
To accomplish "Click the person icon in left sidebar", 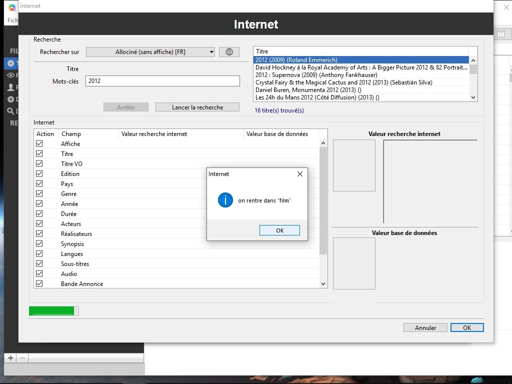I will pyautogui.click(x=10, y=87).
